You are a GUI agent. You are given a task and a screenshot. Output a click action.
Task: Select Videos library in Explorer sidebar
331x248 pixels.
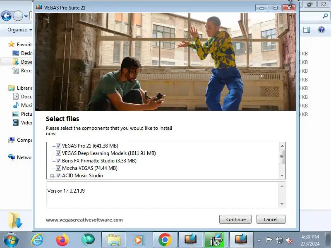22,122
